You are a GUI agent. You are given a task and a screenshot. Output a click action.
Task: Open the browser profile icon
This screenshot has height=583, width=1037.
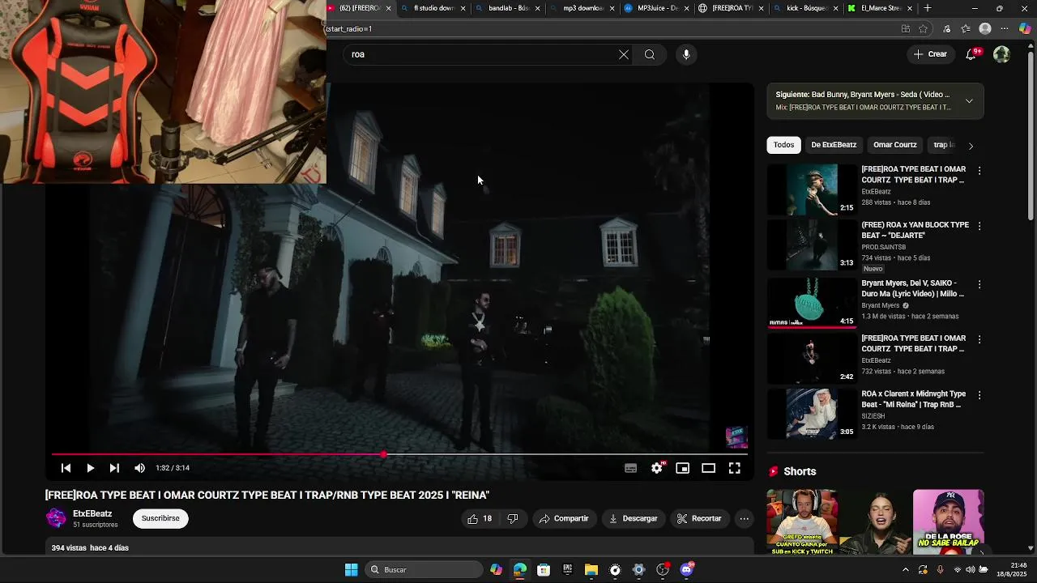[x=985, y=28]
